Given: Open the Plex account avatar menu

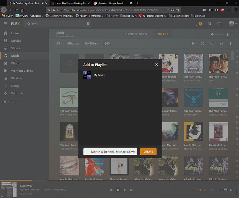Looking at the screenshot, I should (232, 24).
